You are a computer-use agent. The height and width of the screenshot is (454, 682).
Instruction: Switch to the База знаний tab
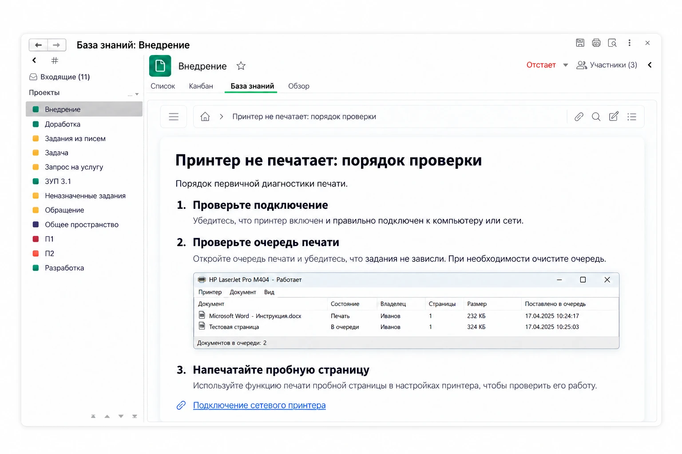(x=252, y=86)
